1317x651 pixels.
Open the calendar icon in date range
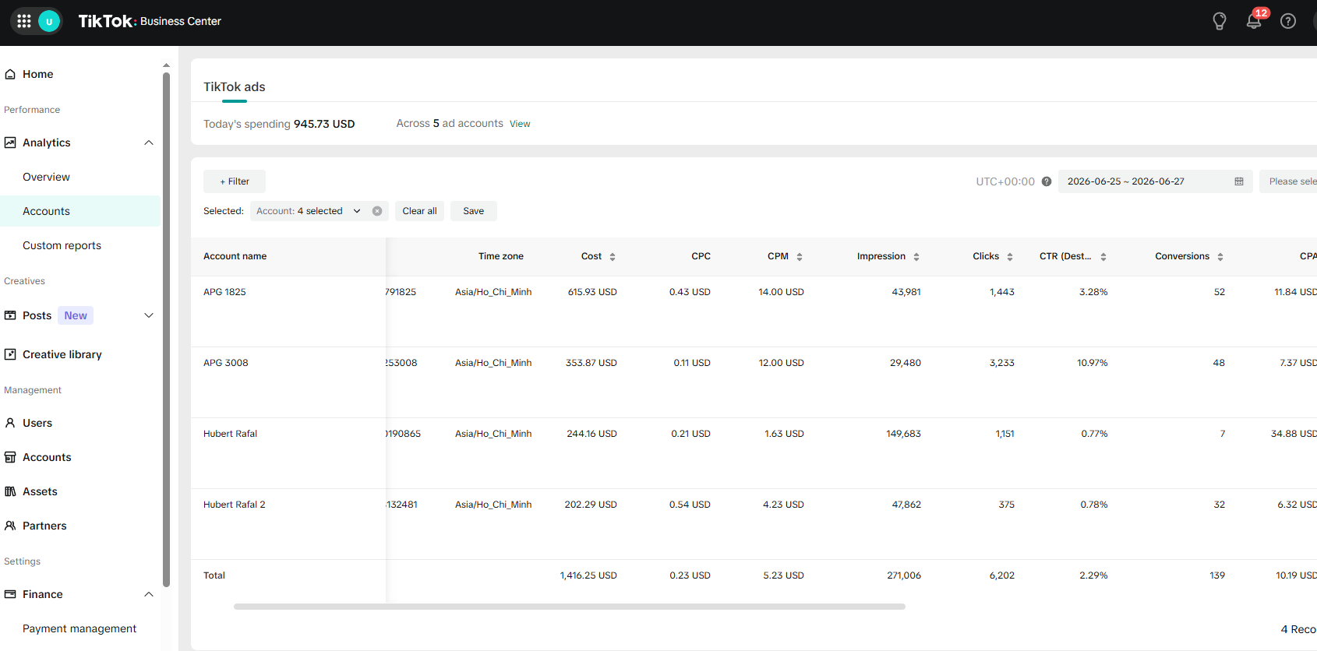1239,181
